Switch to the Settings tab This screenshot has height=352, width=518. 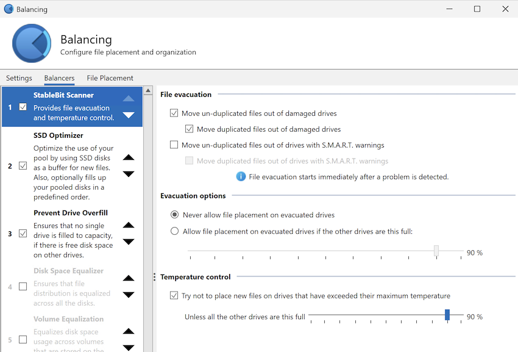pyautogui.click(x=19, y=78)
